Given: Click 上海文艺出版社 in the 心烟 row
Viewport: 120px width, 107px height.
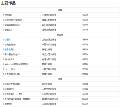Looking at the screenshot, I should point(49,40).
